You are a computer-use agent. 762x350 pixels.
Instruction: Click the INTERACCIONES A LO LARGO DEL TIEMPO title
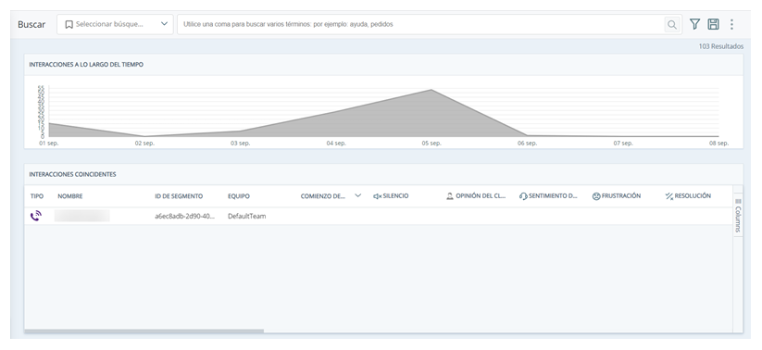(86, 64)
